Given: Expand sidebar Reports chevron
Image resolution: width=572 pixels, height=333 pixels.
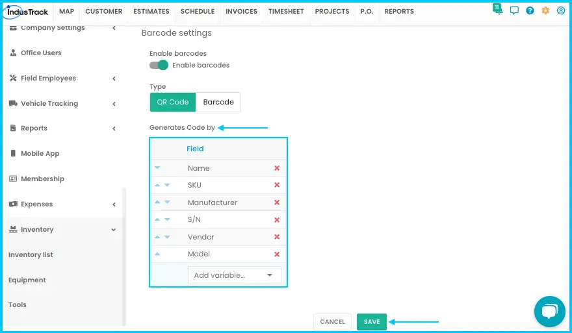Looking at the screenshot, I should [114, 129].
